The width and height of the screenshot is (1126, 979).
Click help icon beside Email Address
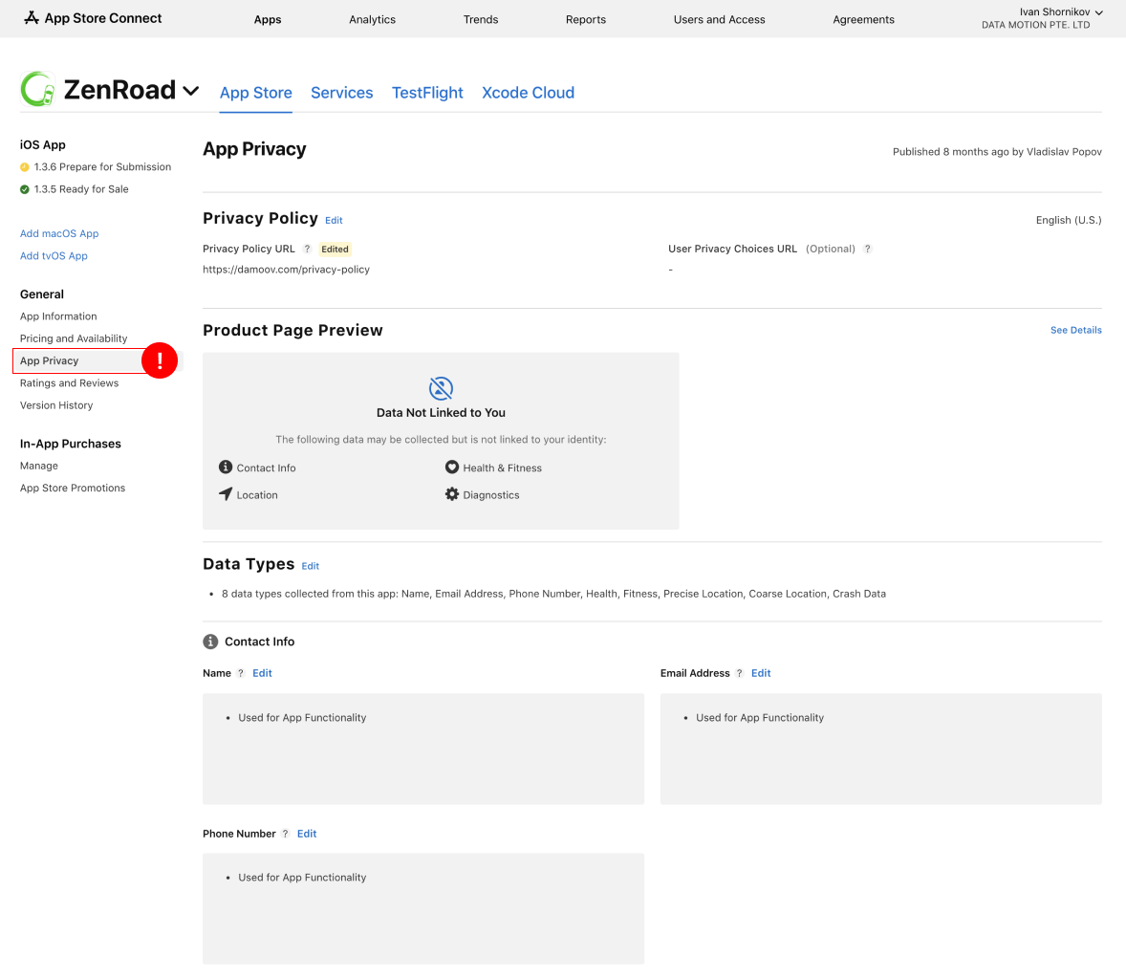coord(740,674)
